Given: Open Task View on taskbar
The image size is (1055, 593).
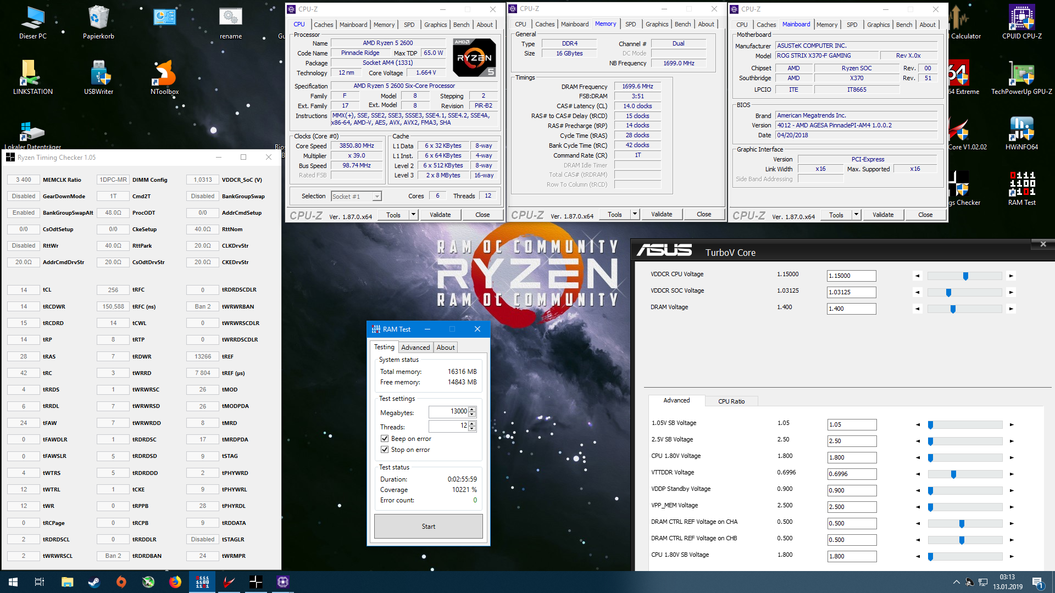Looking at the screenshot, I should pos(40,582).
